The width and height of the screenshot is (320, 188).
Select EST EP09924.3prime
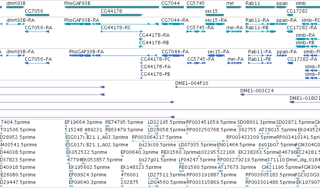pyautogui.click(x=88, y=175)
